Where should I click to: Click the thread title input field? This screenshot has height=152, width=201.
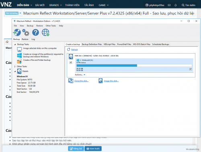[x=109, y=13]
